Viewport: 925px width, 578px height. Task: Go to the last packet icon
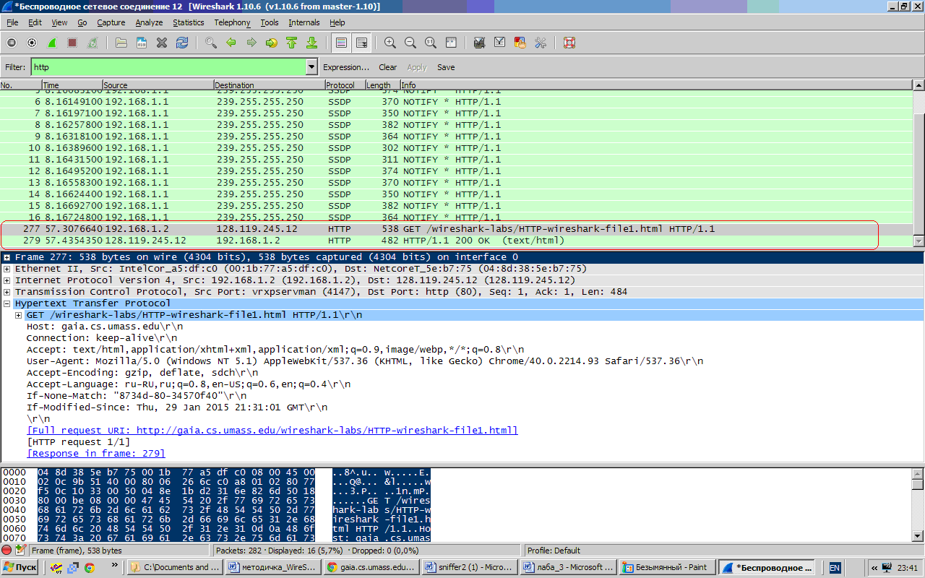(312, 43)
